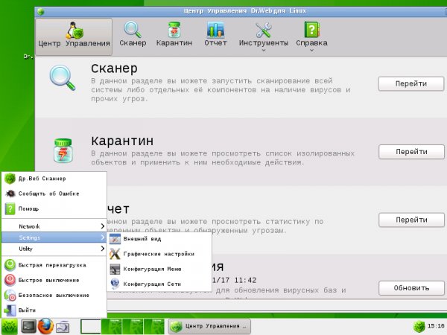
Task: Click Выйти in the start menu
Action: [54, 310]
